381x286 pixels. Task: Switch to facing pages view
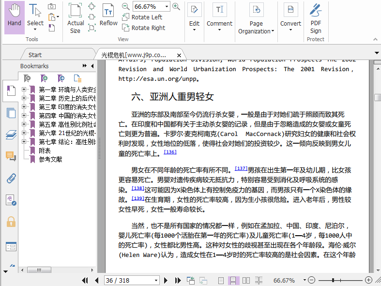coord(246,280)
